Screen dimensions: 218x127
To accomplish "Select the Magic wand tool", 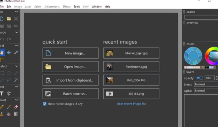I will click(x=16, y=80).
